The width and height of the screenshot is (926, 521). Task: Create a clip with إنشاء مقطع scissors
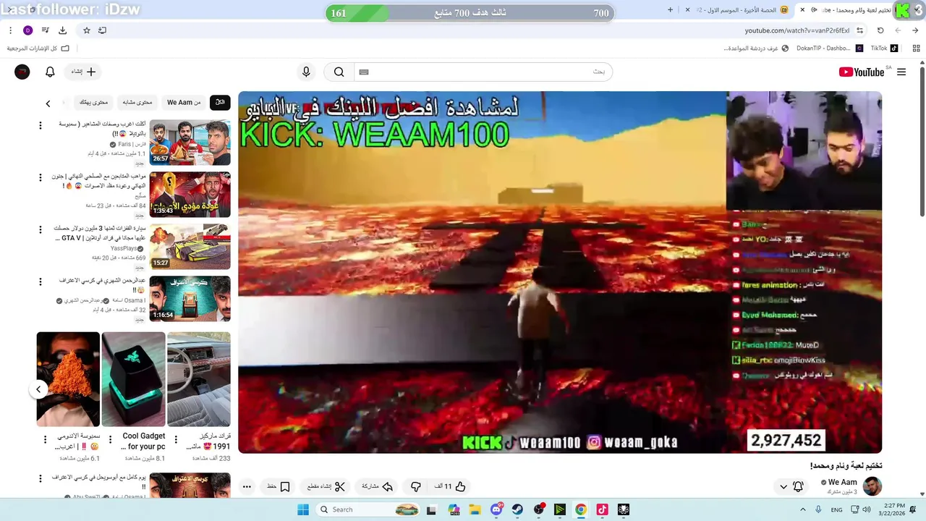(326, 486)
